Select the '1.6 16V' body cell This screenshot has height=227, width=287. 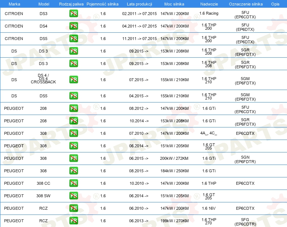click(x=209, y=208)
